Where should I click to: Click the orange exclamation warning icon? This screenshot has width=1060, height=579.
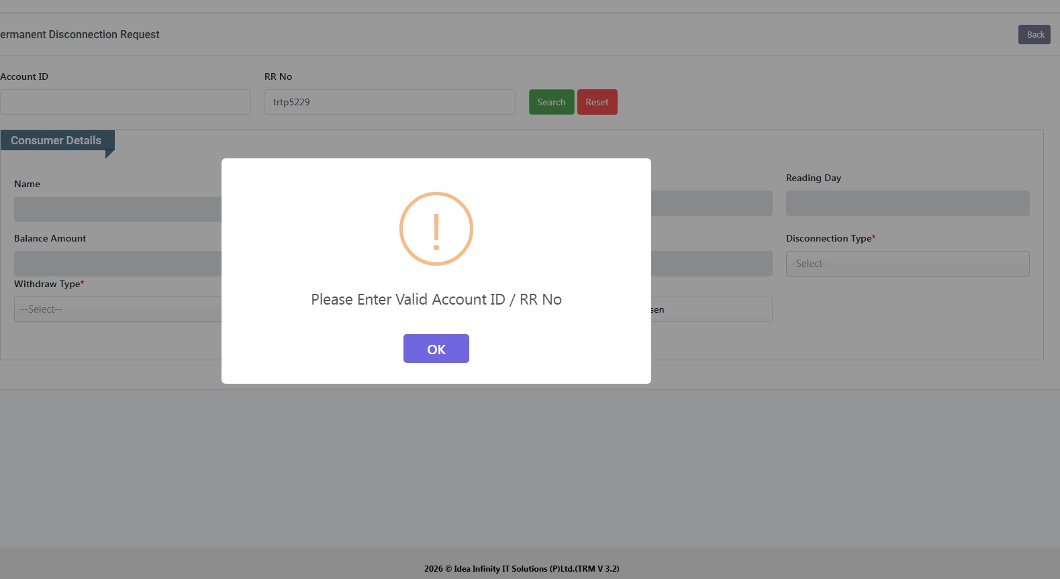436,229
